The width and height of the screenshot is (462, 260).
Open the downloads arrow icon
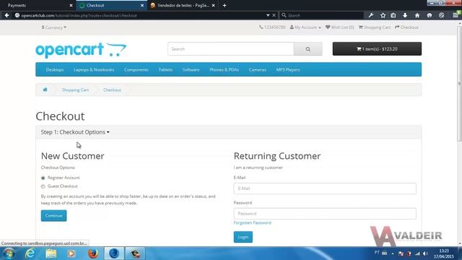tap(405, 15)
